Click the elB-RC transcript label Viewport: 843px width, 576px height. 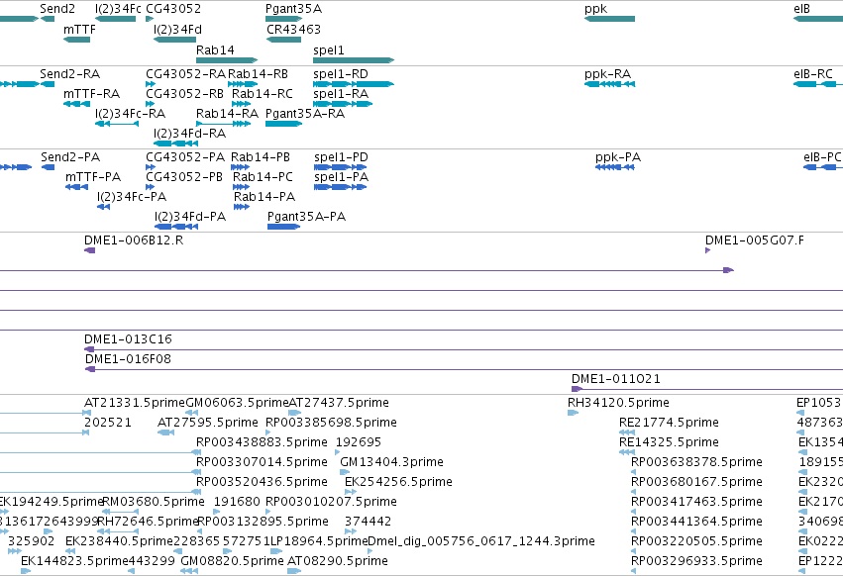point(813,73)
